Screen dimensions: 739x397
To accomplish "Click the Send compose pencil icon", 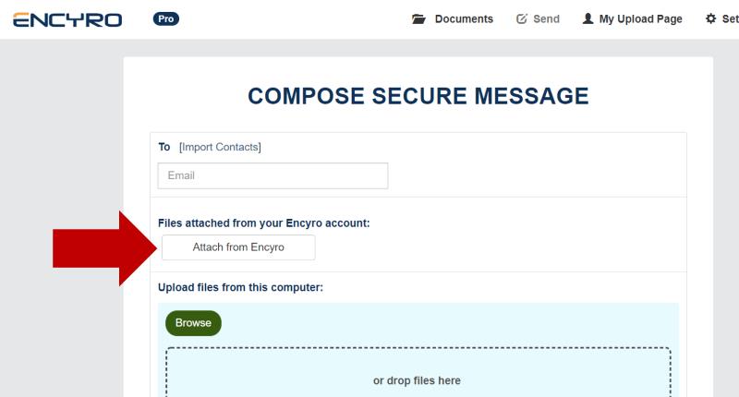I will click(x=522, y=18).
